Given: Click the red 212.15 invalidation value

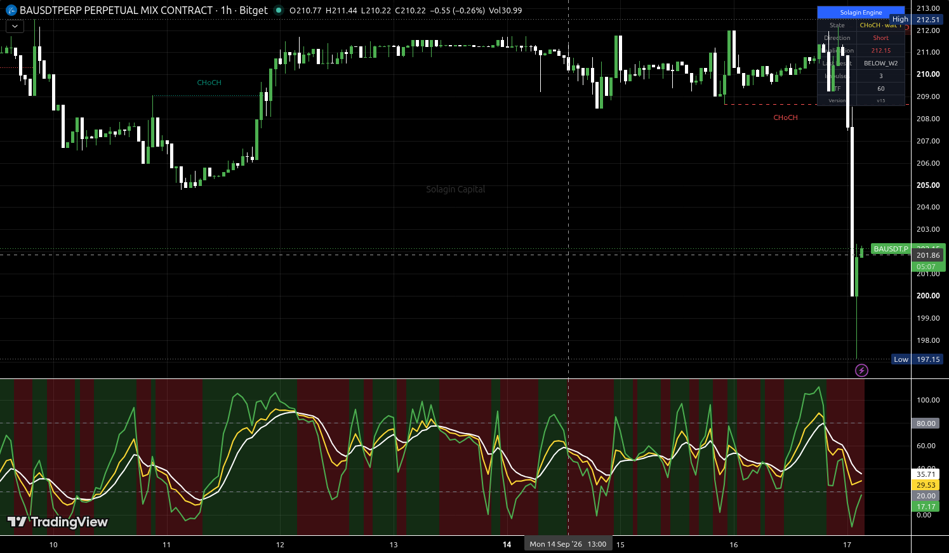Looking at the screenshot, I should [880, 51].
